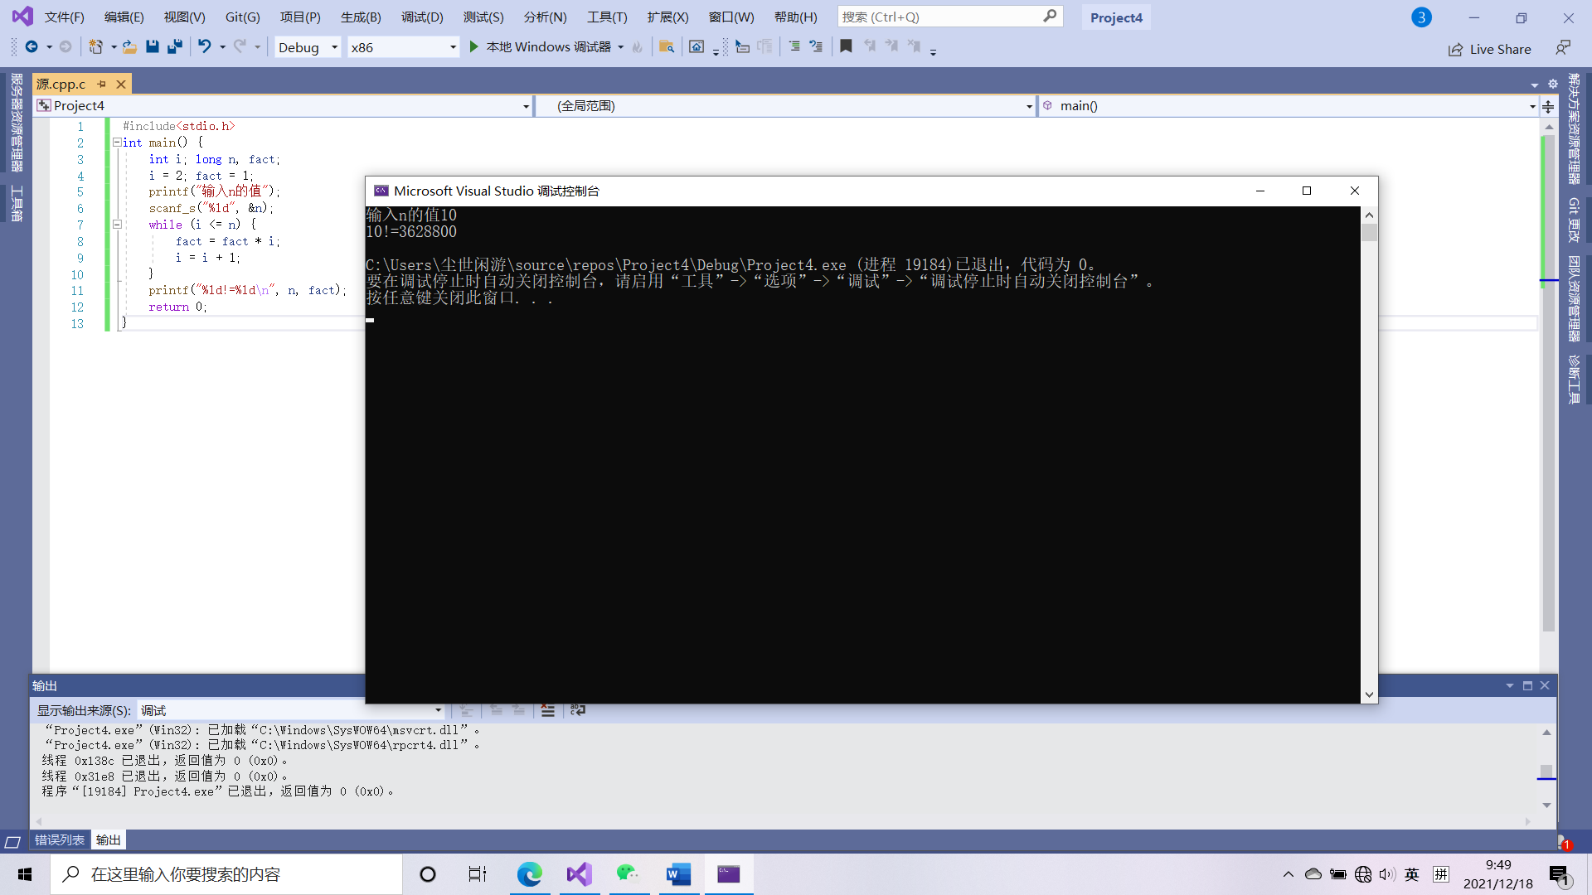Click the Open File folder icon
The height and width of the screenshot is (895, 1592).
[x=129, y=47]
